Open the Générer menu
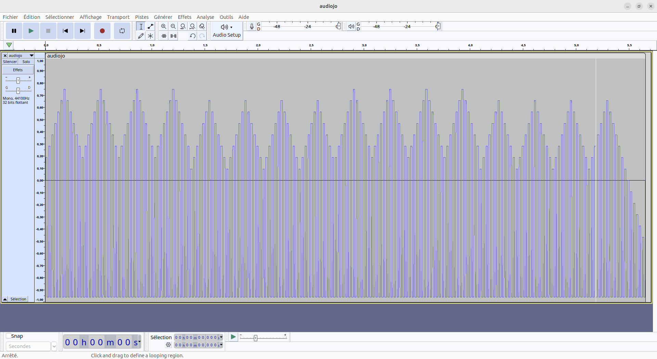The width and height of the screenshot is (657, 359). [x=163, y=17]
